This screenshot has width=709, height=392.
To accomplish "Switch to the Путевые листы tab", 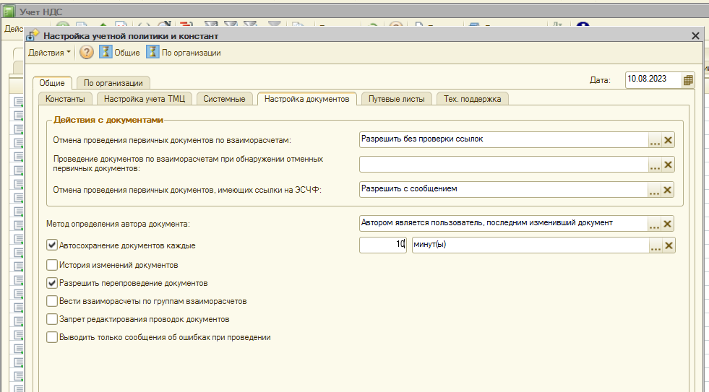I will pos(397,99).
